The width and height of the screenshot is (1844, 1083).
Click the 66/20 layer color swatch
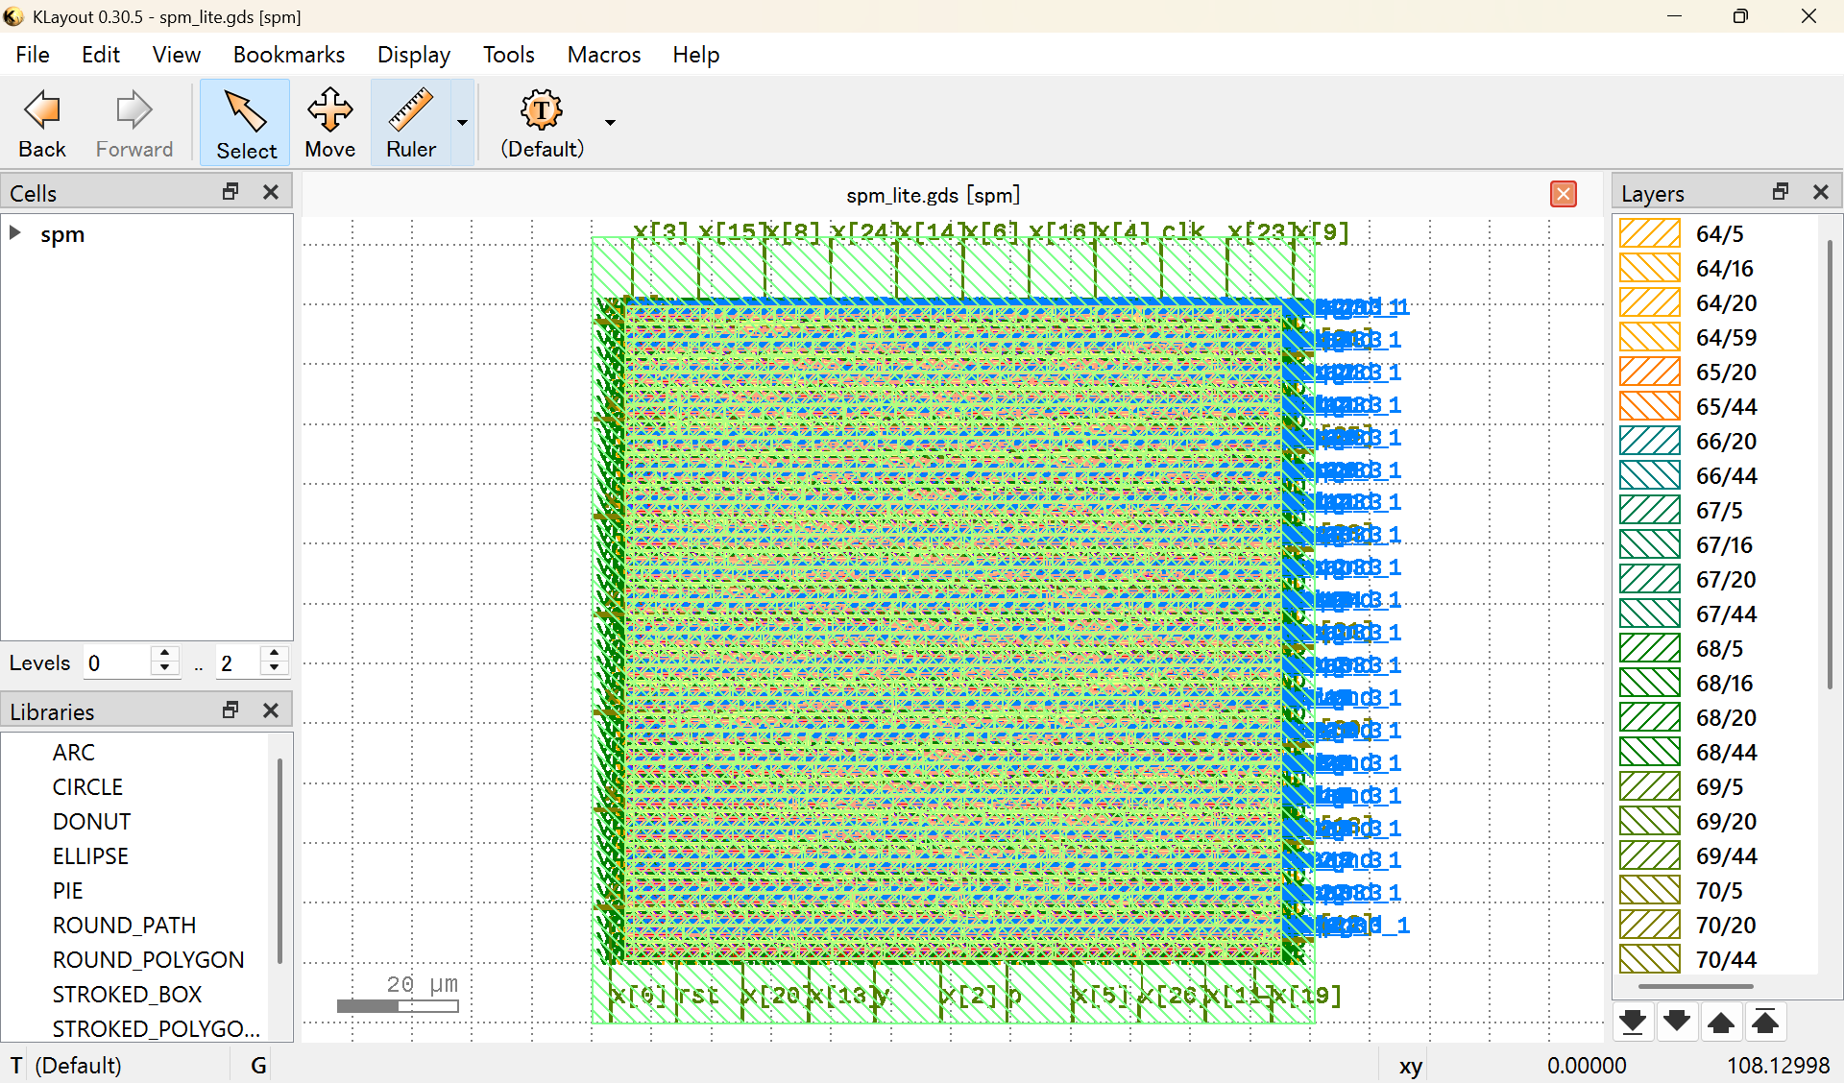(1649, 442)
